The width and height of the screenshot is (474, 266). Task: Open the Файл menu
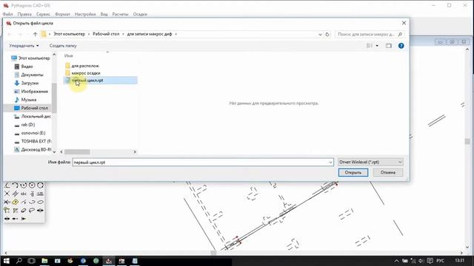pos(8,14)
